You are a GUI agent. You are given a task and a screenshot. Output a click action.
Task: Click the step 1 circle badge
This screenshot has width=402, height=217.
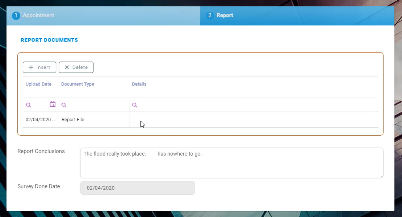(x=16, y=16)
